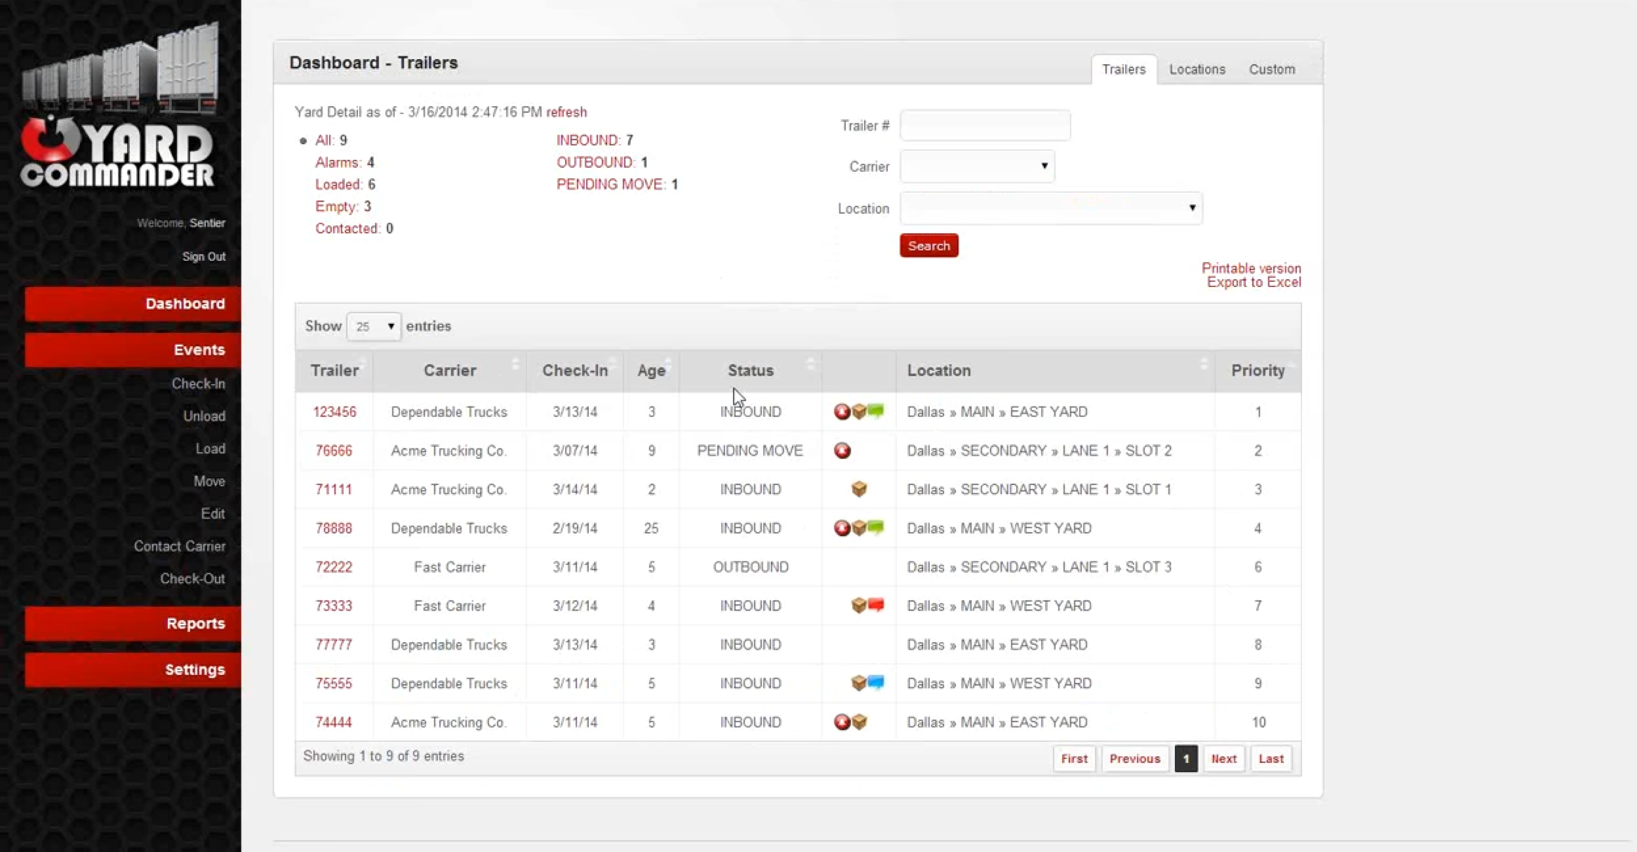Screen dimensions: 1637x852
Task: Open the Carrier dropdown
Action: (x=977, y=166)
